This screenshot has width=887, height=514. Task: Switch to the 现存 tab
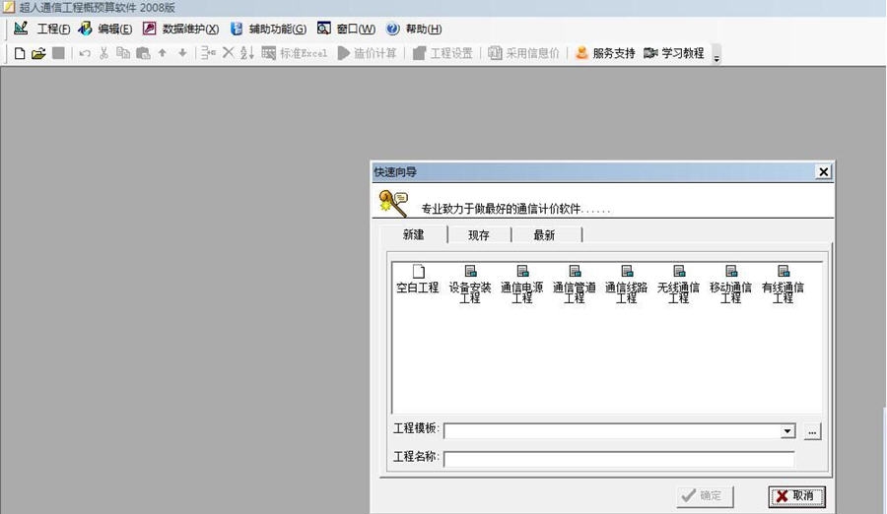479,235
